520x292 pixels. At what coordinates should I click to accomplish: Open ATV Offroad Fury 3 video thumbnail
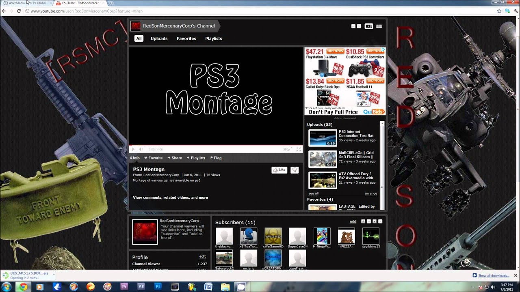click(323, 180)
